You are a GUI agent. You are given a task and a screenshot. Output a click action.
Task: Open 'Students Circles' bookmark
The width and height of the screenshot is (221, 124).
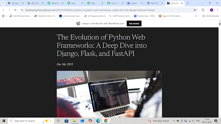[45, 16]
